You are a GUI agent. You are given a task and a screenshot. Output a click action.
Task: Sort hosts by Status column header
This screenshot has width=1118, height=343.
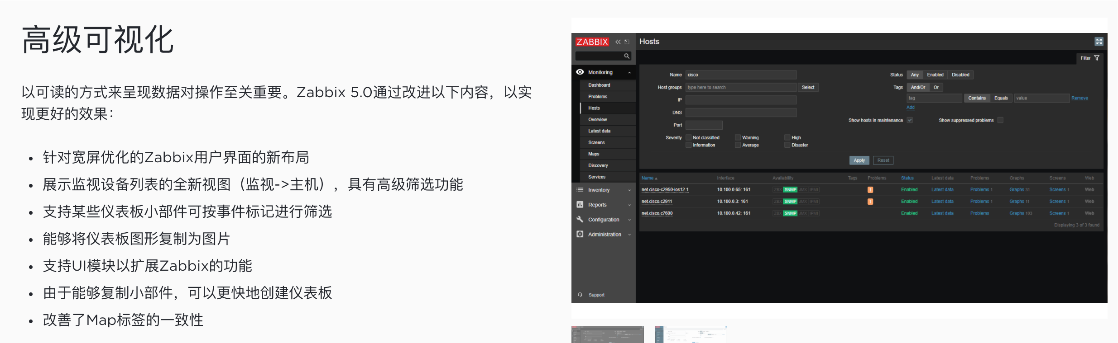(x=907, y=178)
